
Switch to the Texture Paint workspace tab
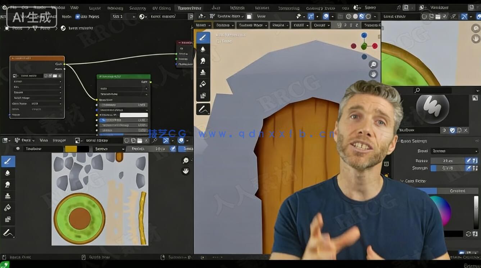190,8
